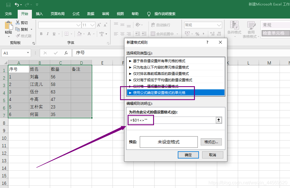Switch to the 数据 ribbon tab
Image resolution: width=290 pixels, height=188 pixels.
click(x=90, y=14)
